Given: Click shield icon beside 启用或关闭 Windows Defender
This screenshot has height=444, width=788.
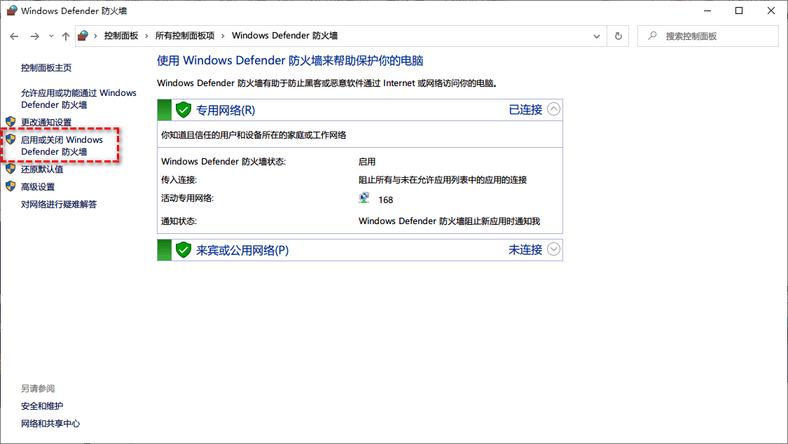Looking at the screenshot, I should 11,139.
